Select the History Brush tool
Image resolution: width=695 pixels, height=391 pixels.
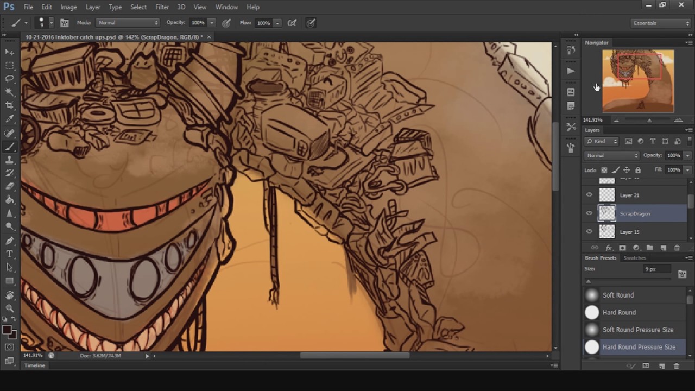click(10, 173)
